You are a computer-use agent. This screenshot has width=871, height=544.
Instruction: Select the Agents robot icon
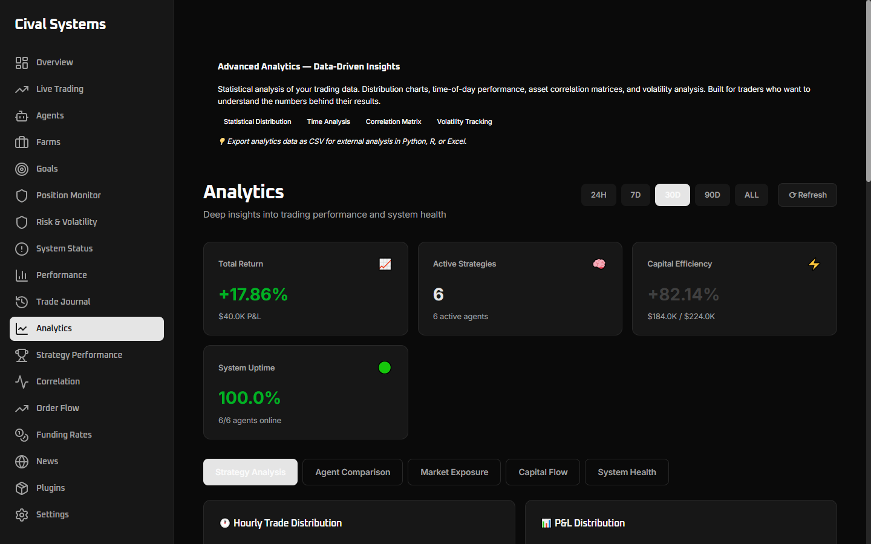click(x=22, y=115)
